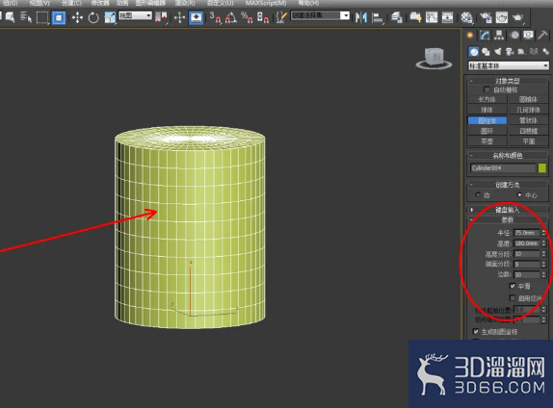Select the Cameras category icon
The width and height of the screenshot is (553, 408).
point(510,52)
